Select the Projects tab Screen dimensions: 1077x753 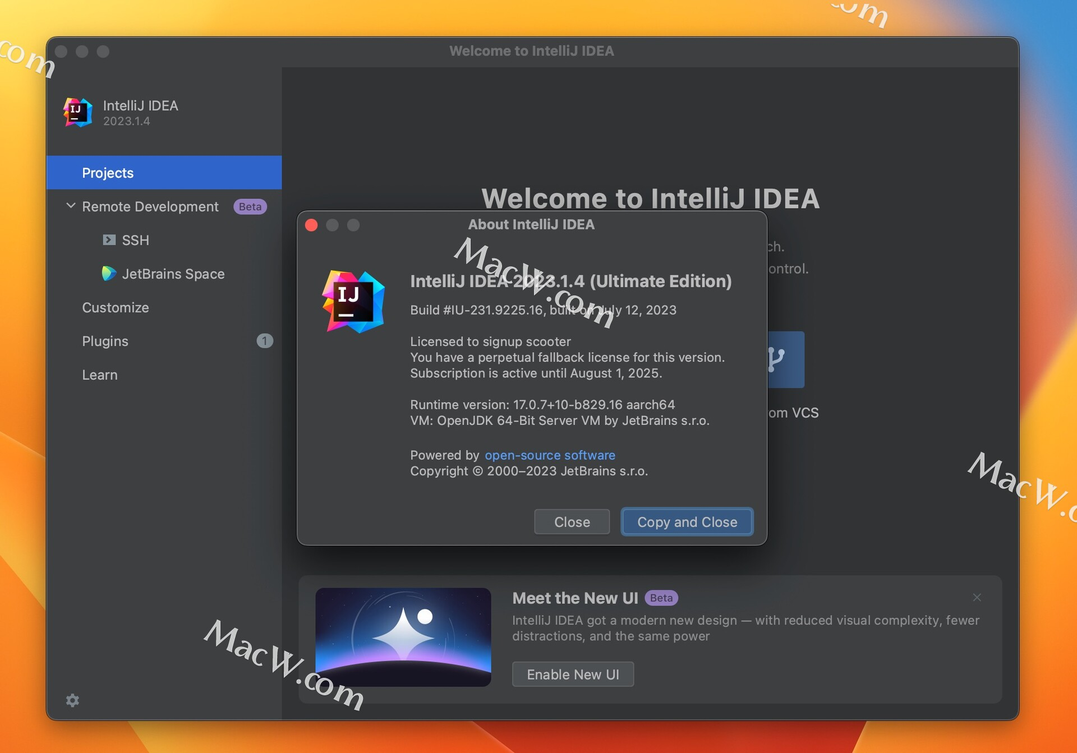108,173
